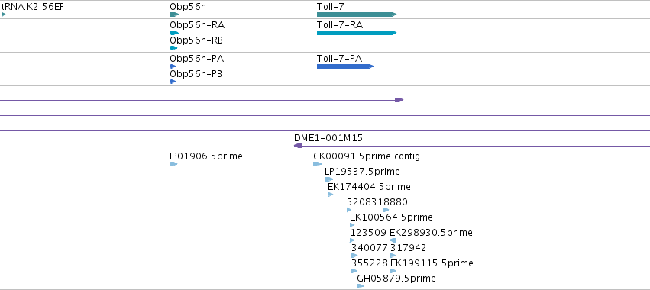Image resolution: width=650 pixels, height=290 pixels.
Task: Click the DME1-001M15 clone arrowhead
Action: 298,146
